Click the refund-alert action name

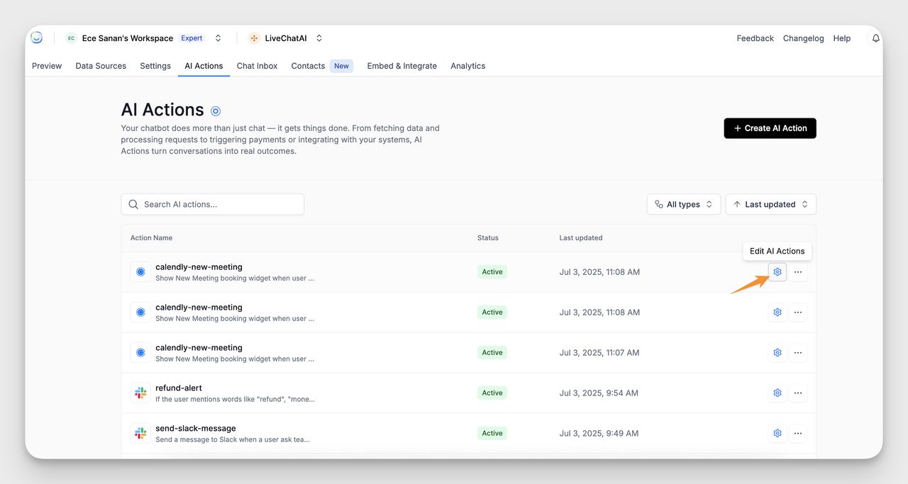coord(179,388)
